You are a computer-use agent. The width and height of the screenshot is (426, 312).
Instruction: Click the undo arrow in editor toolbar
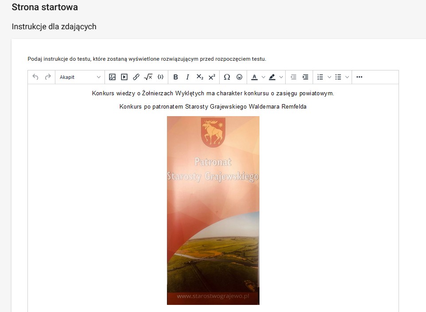pyautogui.click(x=35, y=77)
